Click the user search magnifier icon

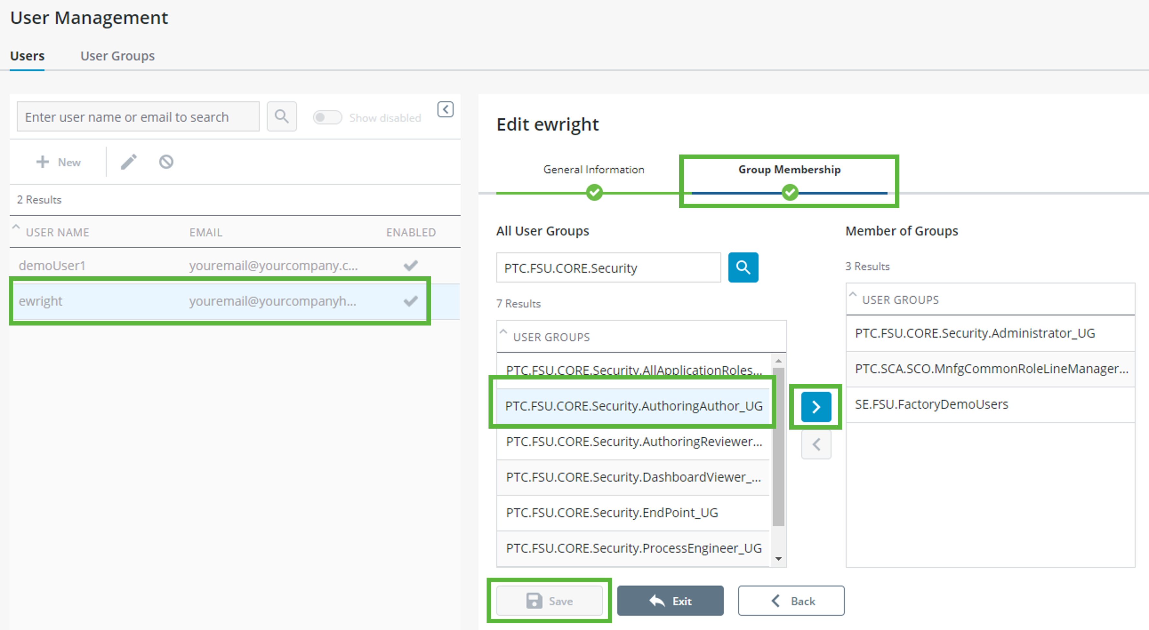click(x=282, y=117)
